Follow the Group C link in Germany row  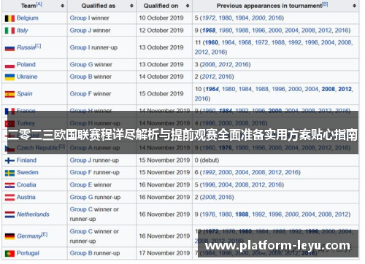click(81, 232)
